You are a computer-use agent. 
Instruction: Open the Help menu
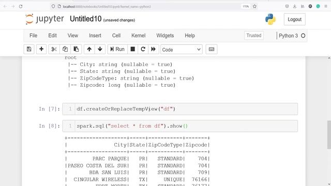pyautogui.click(x=190, y=36)
